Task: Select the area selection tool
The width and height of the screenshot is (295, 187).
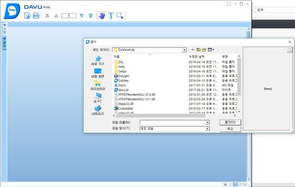Action: [x=120, y=16]
